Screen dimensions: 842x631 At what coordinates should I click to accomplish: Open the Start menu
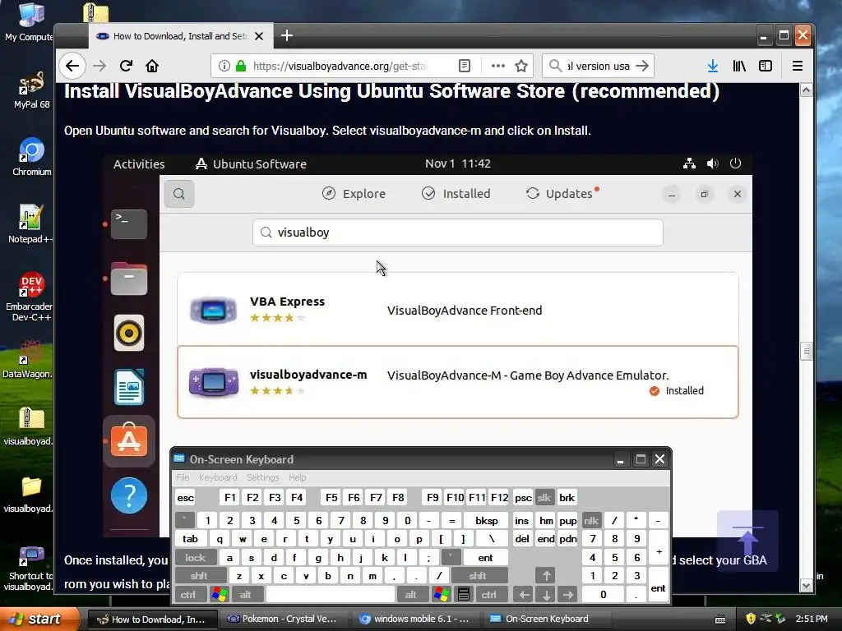click(39, 619)
